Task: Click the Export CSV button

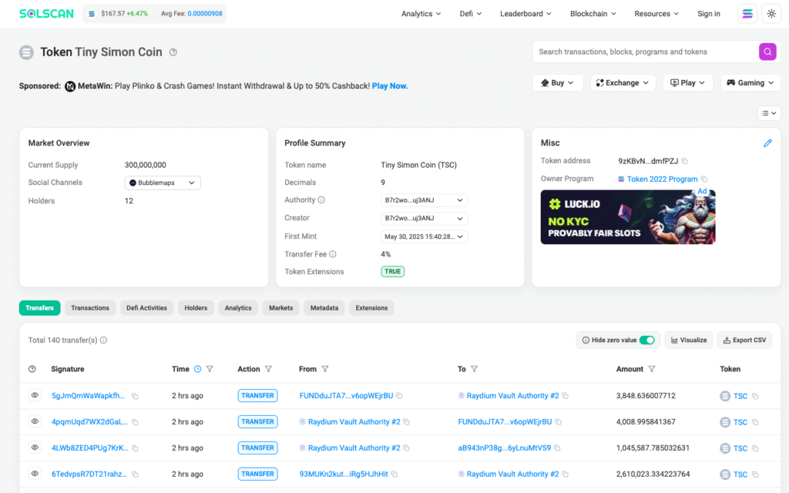Action: [x=744, y=340]
